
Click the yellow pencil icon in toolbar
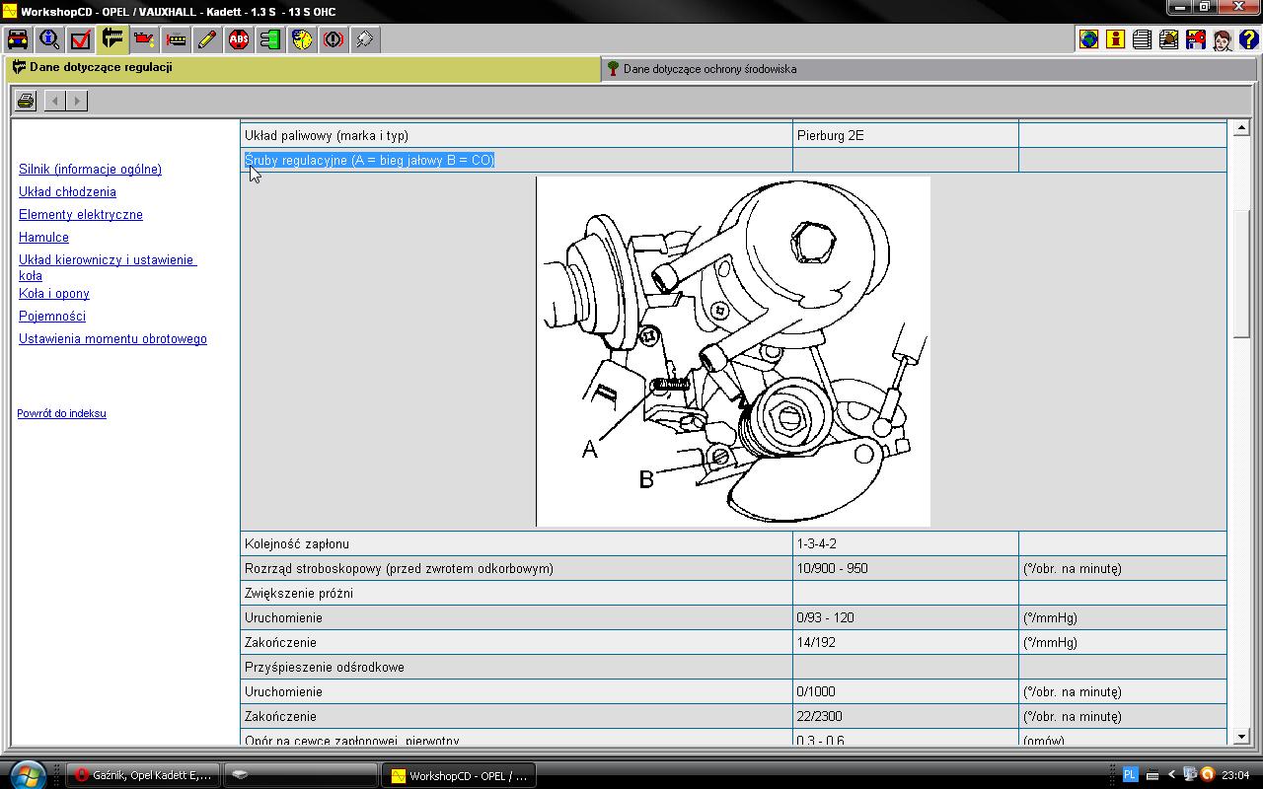tap(207, 39)
